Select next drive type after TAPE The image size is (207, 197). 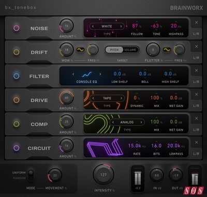(x=121, y=98)
